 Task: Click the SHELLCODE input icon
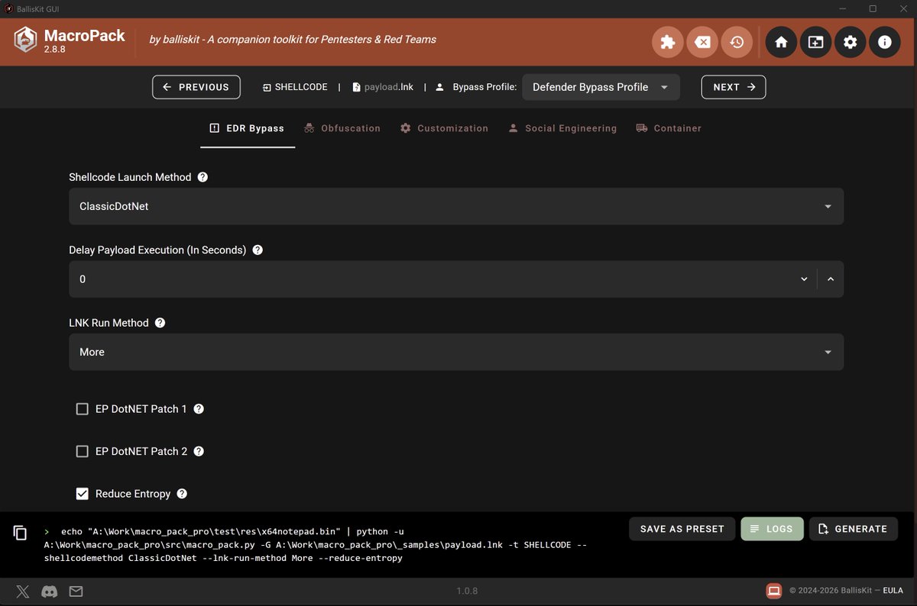[267, 87]
